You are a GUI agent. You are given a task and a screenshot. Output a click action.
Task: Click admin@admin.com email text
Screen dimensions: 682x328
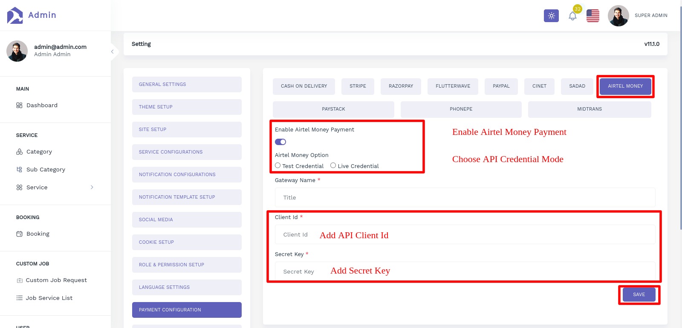(60, 47)
